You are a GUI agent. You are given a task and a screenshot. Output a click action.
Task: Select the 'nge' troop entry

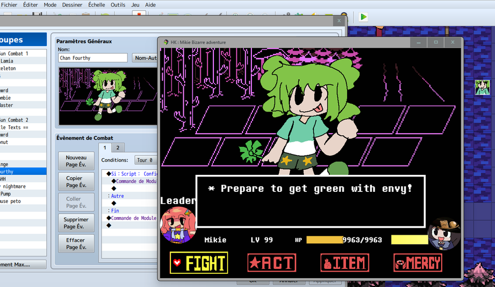point(23,164)
